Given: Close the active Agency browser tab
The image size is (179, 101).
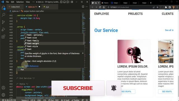Looking at the screenshot, I should click(99, 3).
